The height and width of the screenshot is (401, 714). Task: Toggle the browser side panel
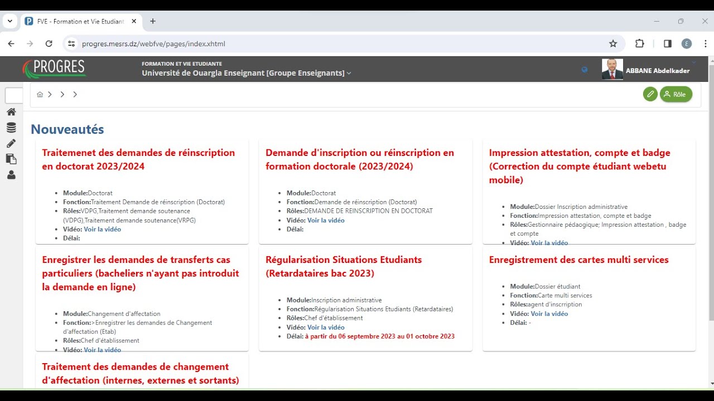668,43
